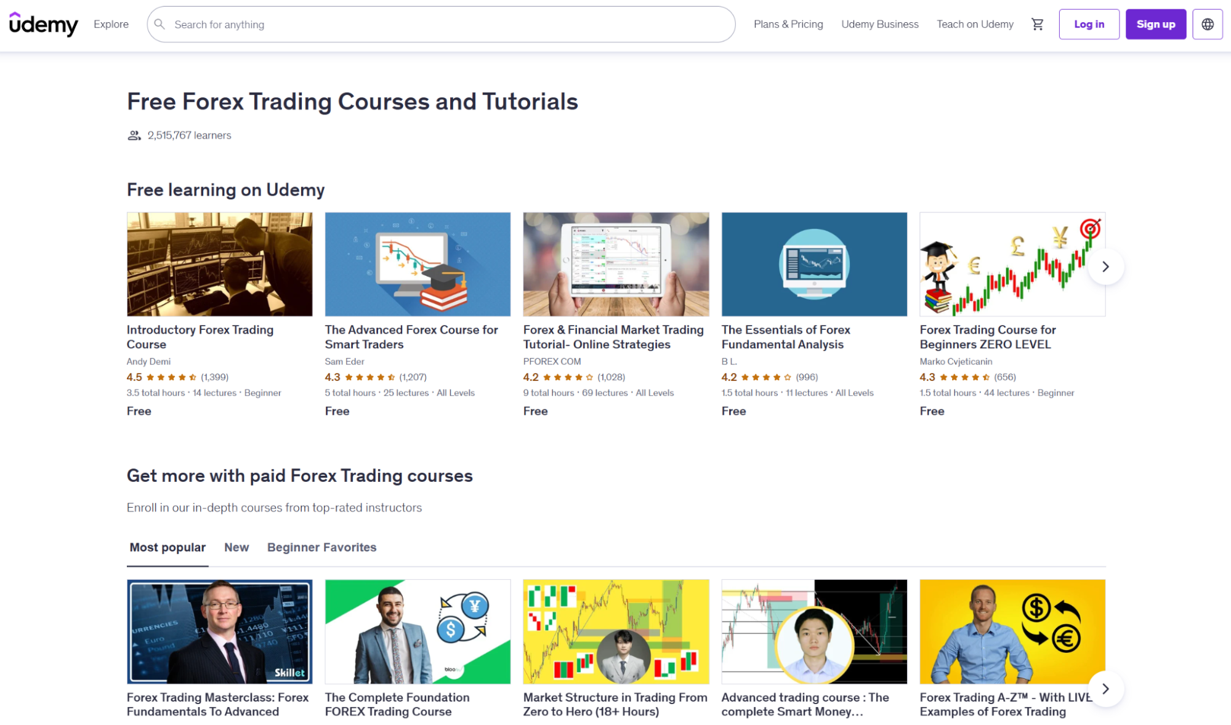Screen dimensions: 1231x725
Task: Click The Essentials of Forex Fundamental Analysis title
Action: click(x=785, y=337)
